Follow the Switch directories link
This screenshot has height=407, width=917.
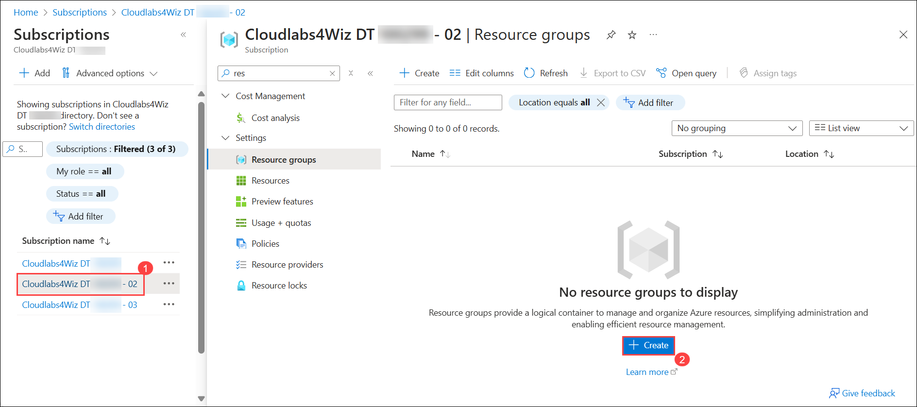(x=102, y=127)
